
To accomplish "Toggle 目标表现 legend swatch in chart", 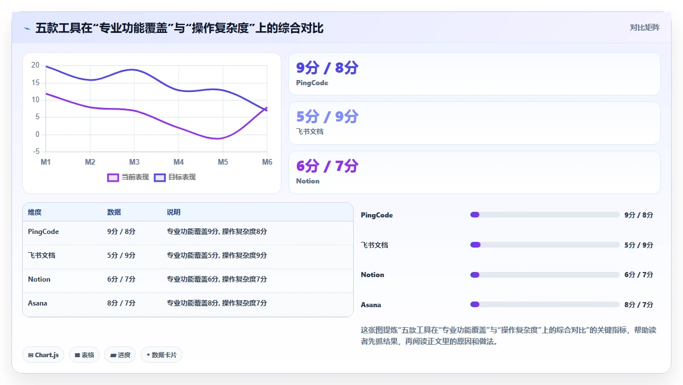I will coord(160,178).
